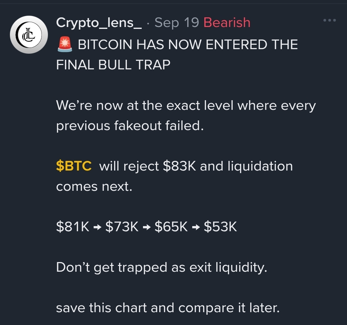Click the arrow between $73K and $65K
Image resolution: width=347 pixels, height=325 pixels.
click(147, 227)
